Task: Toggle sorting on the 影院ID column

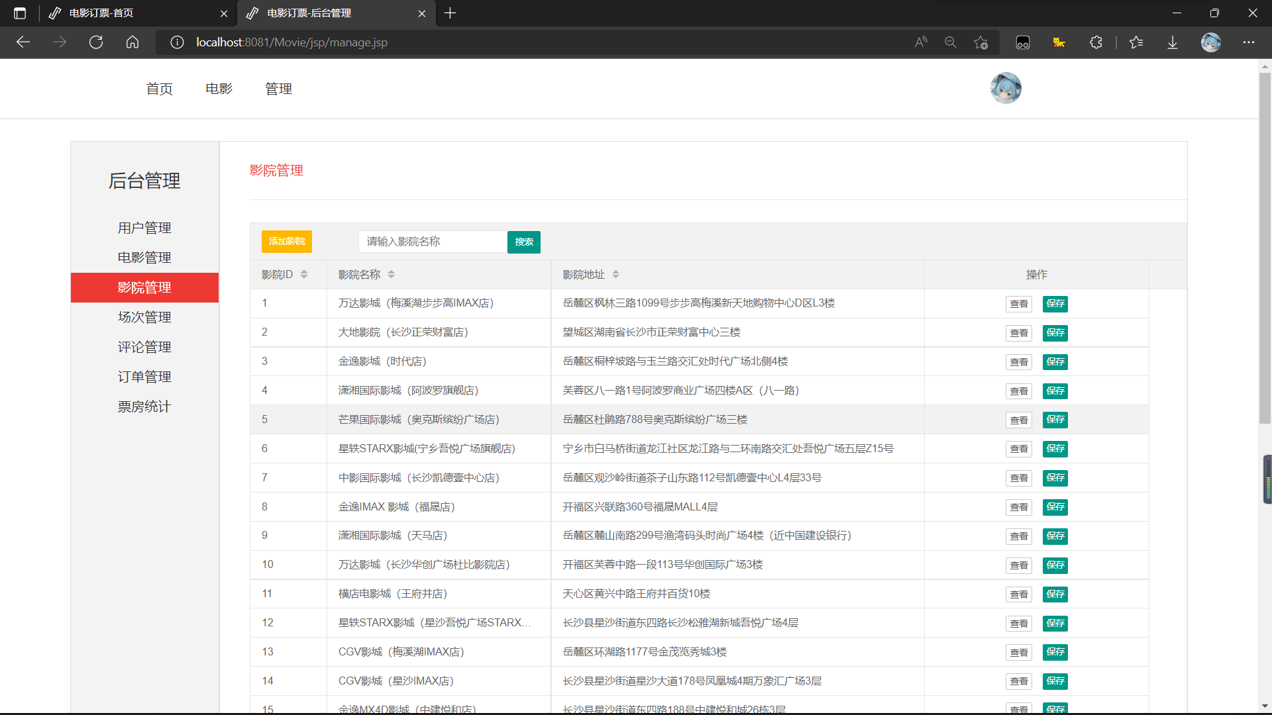Action: (x=304, y=274)
